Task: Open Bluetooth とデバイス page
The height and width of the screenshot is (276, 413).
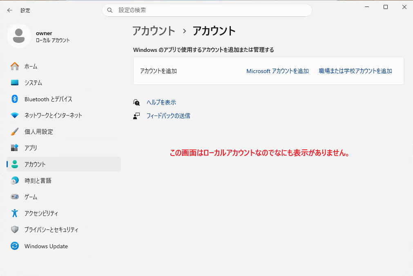Action: click(x=64, y=99)
